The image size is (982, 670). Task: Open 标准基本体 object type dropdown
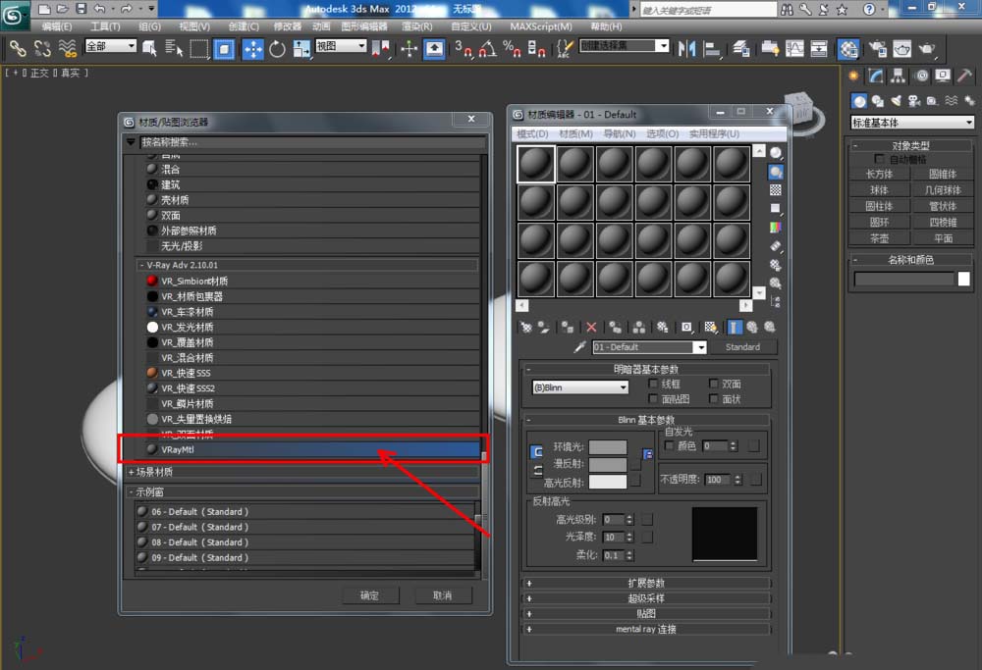[912, 123]
